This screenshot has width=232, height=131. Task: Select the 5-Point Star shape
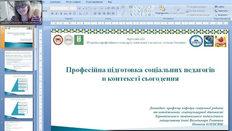coord(149,14)
